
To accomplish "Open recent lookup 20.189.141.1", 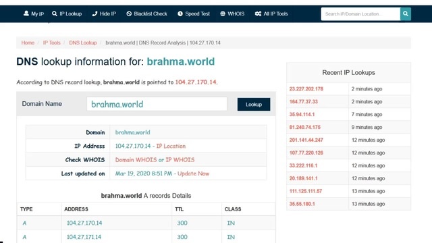I will pyautogui.click(x=303, y=178).
